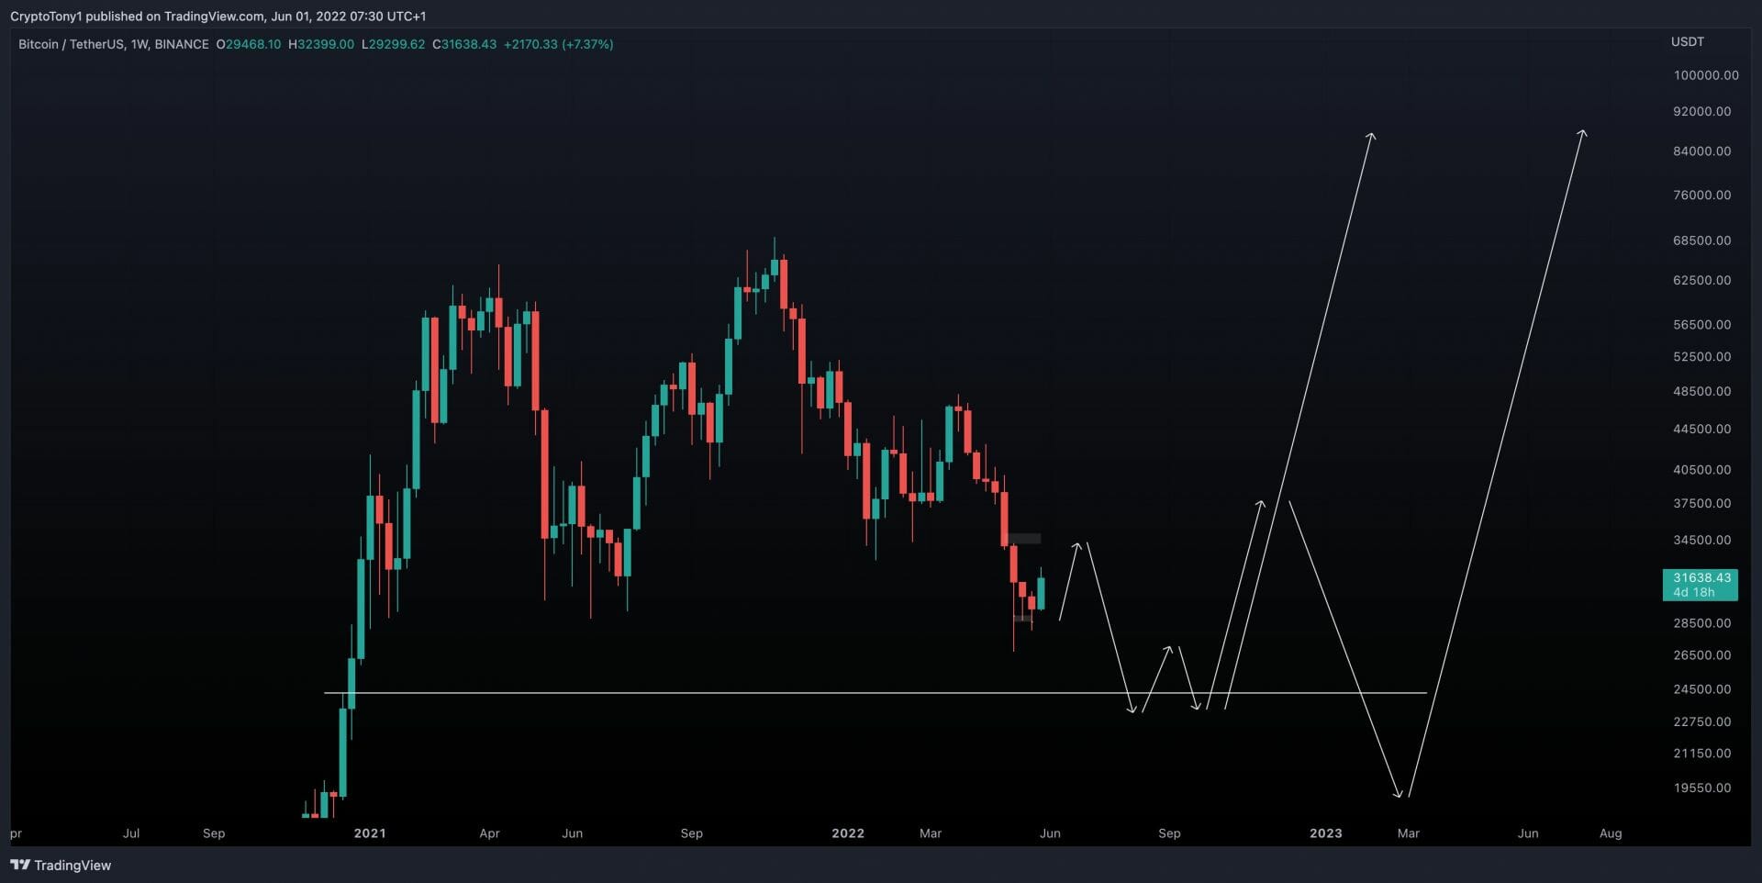This screenshot has width=1762, height=883.
Task: Click the open price value O29468.10
Action: point(249,44)
